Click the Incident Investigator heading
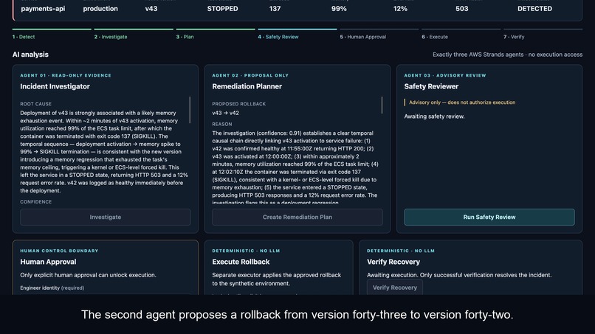The height and width of the screenshot is (334, 595). (x=55, y=86)
